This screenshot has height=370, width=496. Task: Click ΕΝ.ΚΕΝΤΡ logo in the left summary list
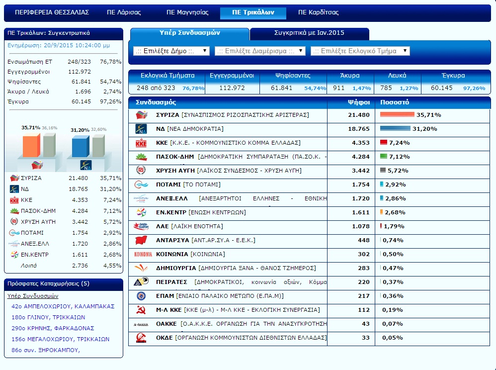coord(14,255)
